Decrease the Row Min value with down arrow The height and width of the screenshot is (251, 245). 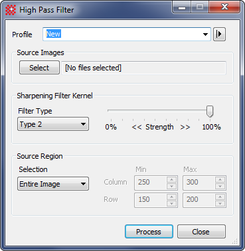[172, 203]
